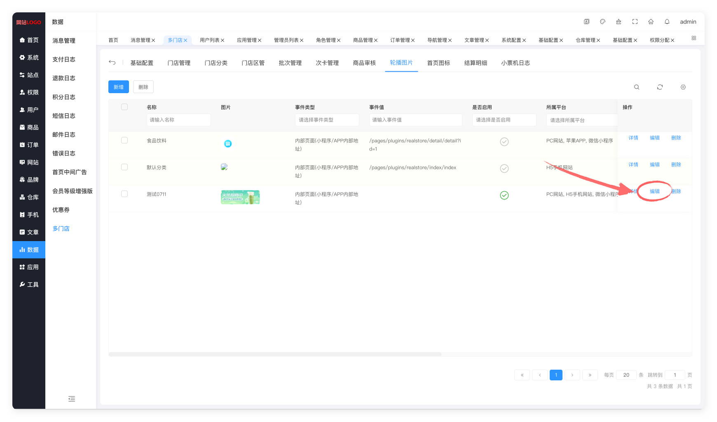Click the horizontal scrollbar below the table
Screen dimensions: 717x422
275,354
